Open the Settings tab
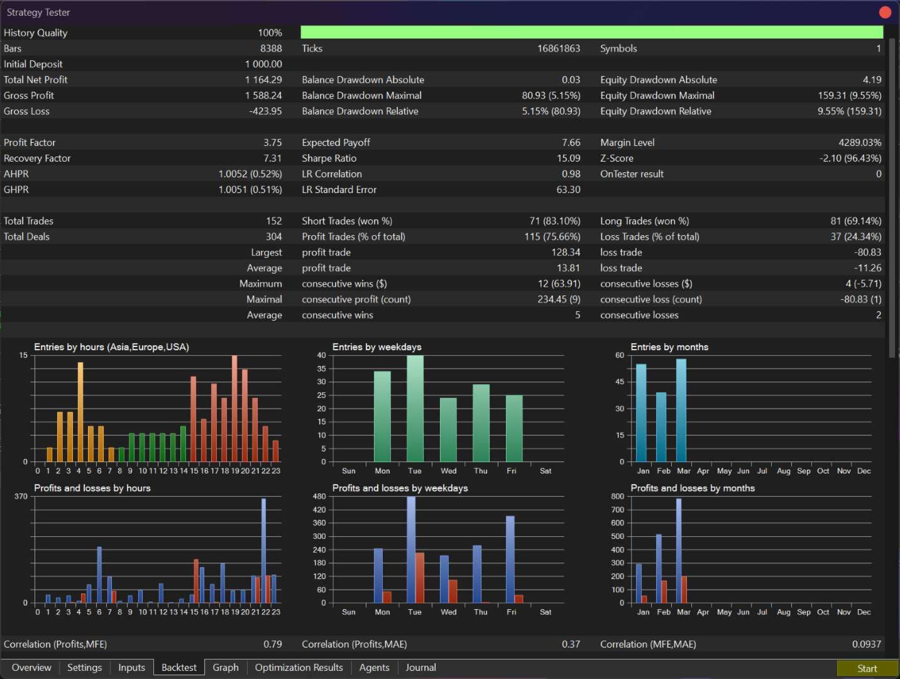The height and width of the screenshot is (679, 900). 84,668
